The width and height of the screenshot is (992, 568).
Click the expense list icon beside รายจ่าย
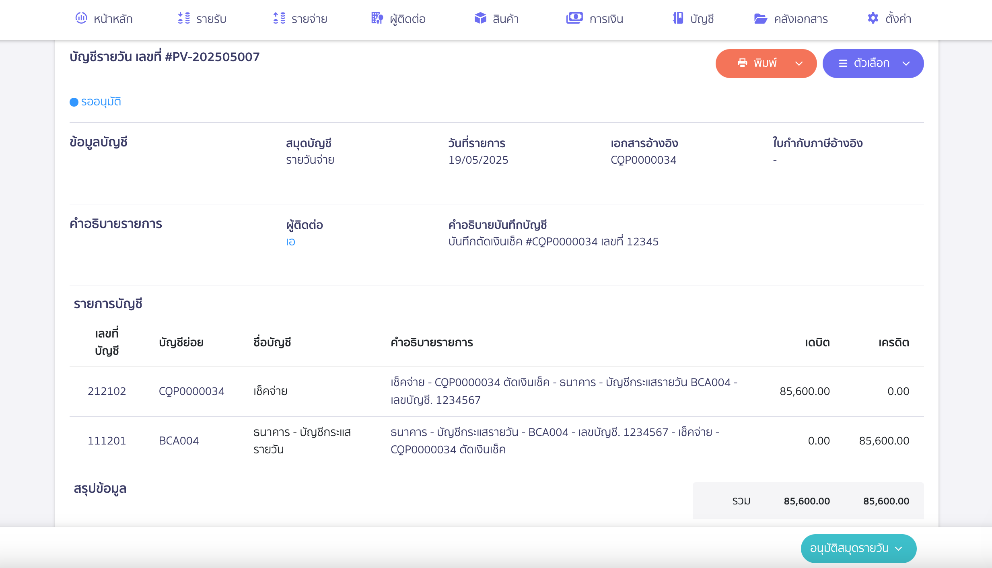[279, 18]
